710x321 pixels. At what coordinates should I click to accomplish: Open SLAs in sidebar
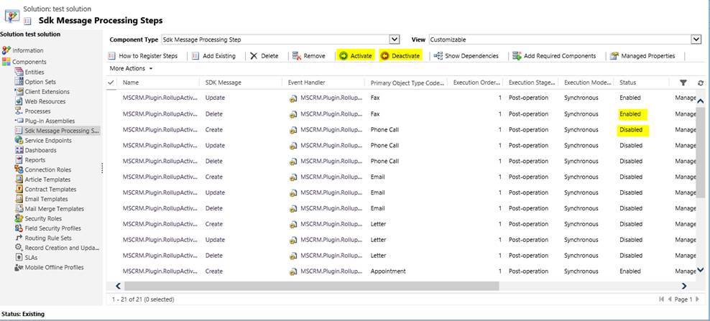(32, 257)
